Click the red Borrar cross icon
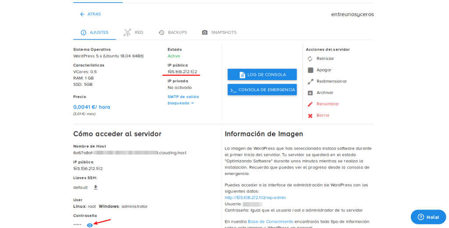Viewport: 449px width, 228px height. 310,116
